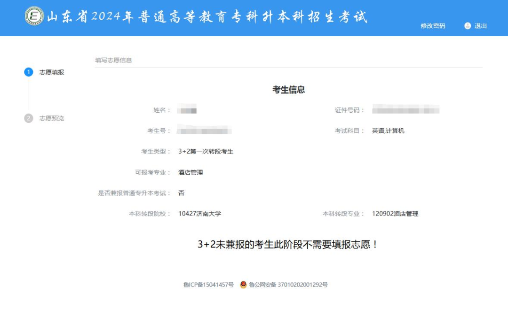Image resolution: width=508 pixels, height=316 pixels.
Task: Select the 志愿填报 step label
Action: [x=51, y=72]
